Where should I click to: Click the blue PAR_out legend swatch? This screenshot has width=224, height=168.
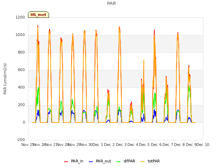tap(91, 161)
